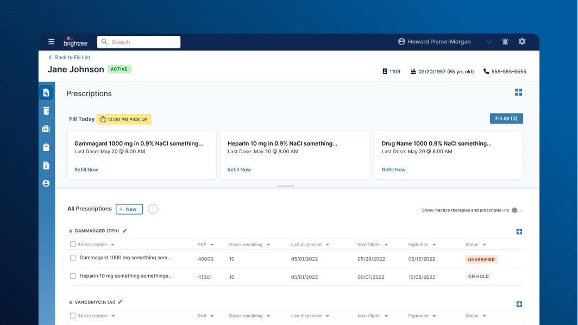Edit the GAMMAGARD (TPN) therapy pencil icon

tap(125, 230)
